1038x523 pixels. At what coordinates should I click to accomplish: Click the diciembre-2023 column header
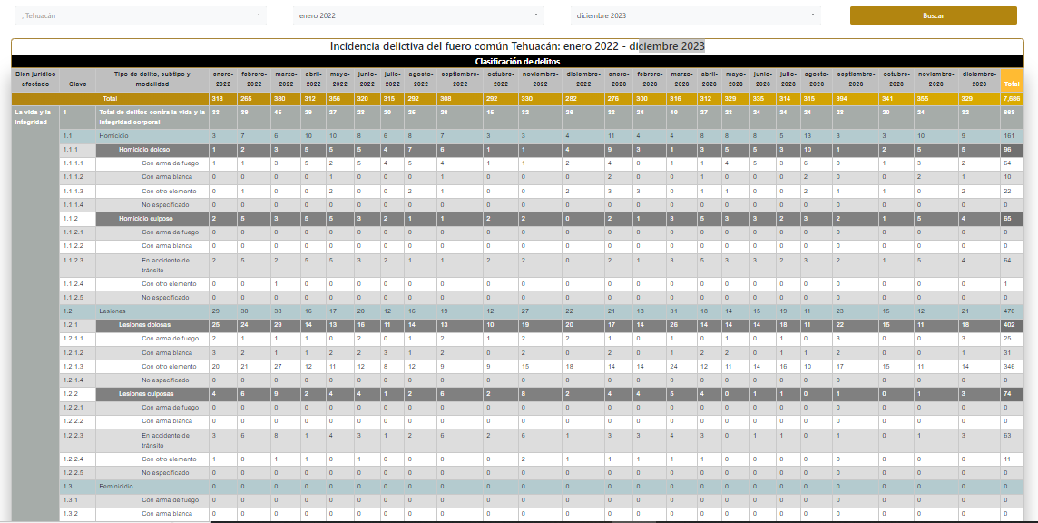pyautogui.click(x=979, y=78)
